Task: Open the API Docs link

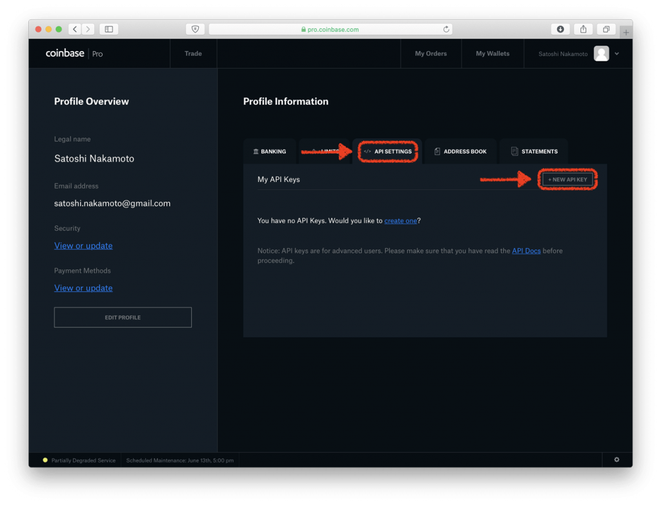Action: [x=526, y=251]
